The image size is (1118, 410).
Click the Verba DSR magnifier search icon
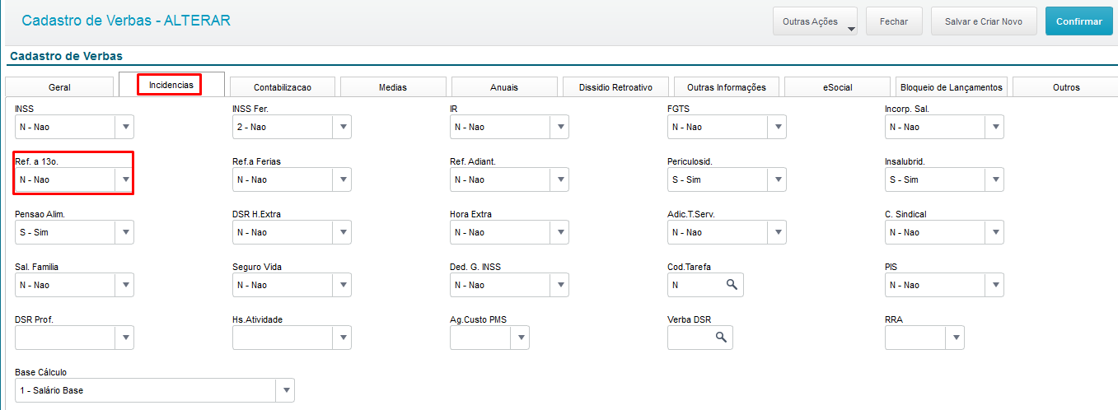[721, 338]
